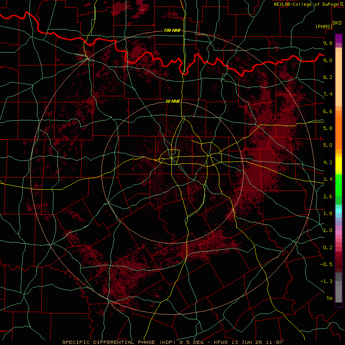Click the 3.4 scale label
The image size is (345, 345).
(328, 179)
